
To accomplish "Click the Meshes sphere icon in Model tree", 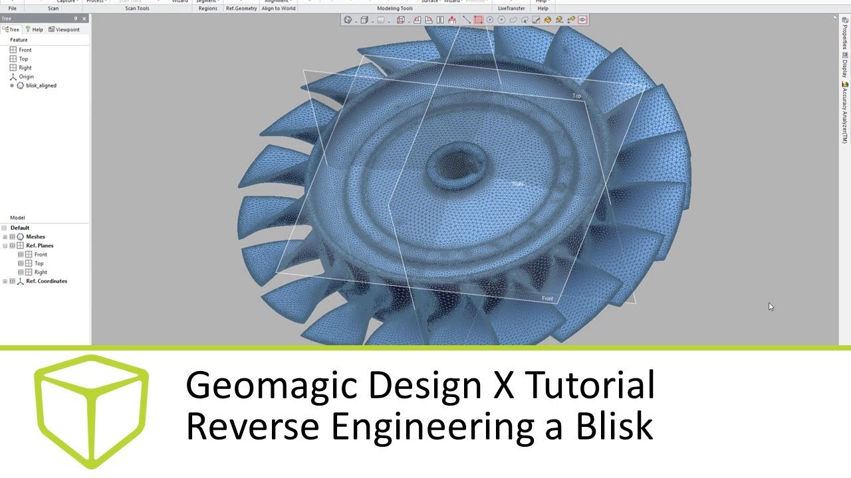I will coord(20,236).
